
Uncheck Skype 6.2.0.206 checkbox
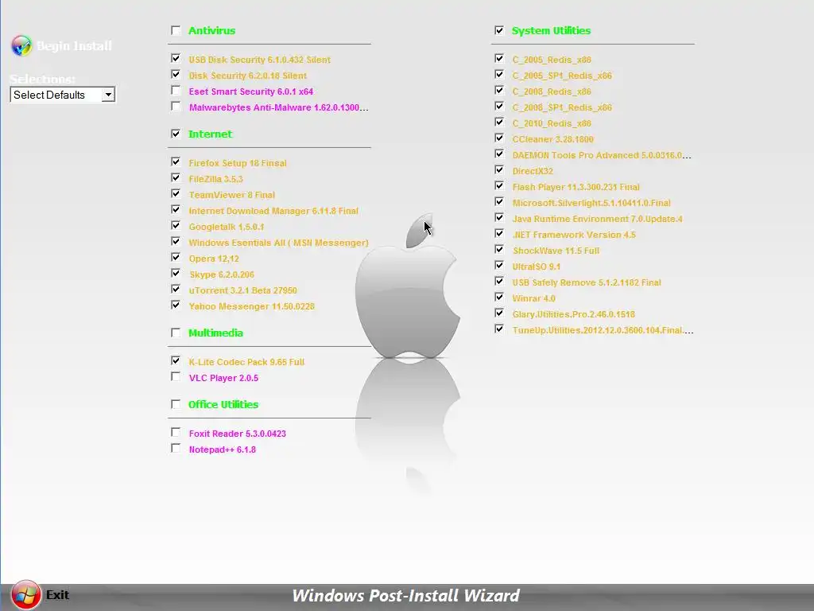[x=176, y=274]
